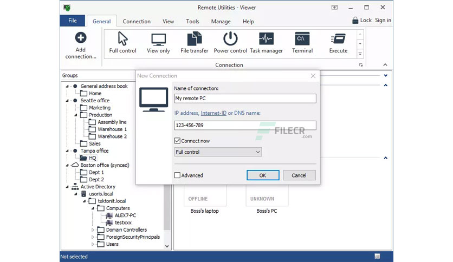Collapse the ribbon with chevron arrow

pyautogui.click(x=385, y=65)
